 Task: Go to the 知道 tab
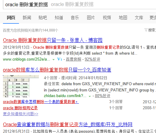59,18
